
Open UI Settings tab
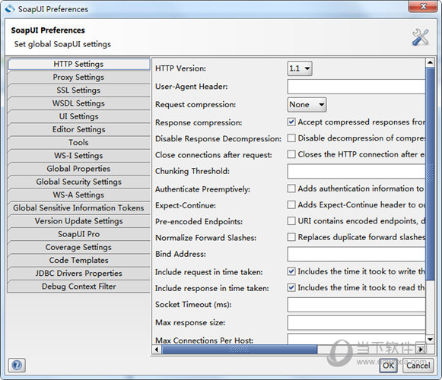point(78,116)
